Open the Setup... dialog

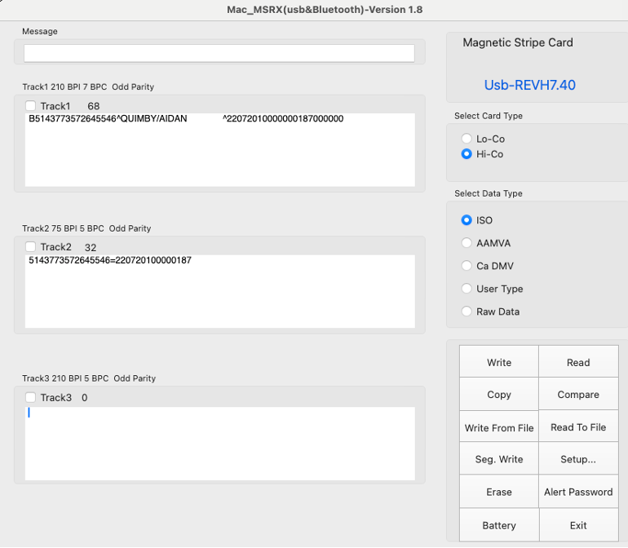[x=578, y=459]
